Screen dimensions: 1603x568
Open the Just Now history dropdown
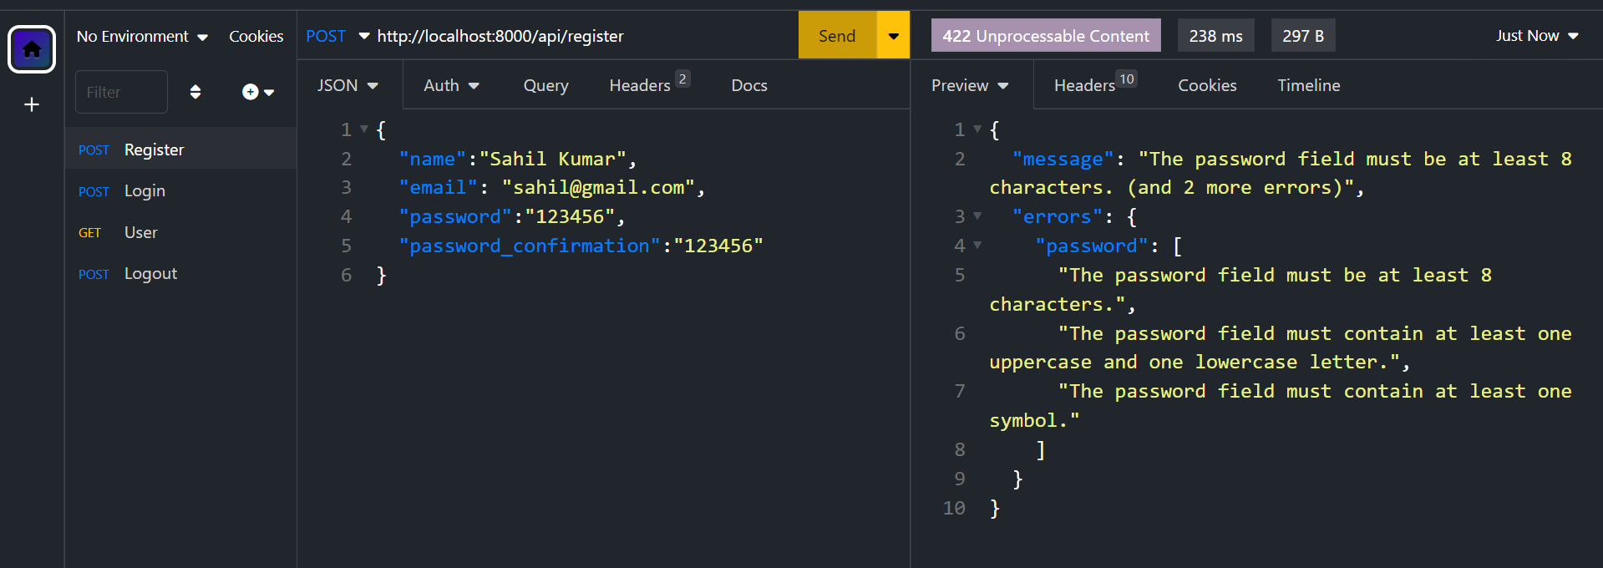[x=1536, y=36]
